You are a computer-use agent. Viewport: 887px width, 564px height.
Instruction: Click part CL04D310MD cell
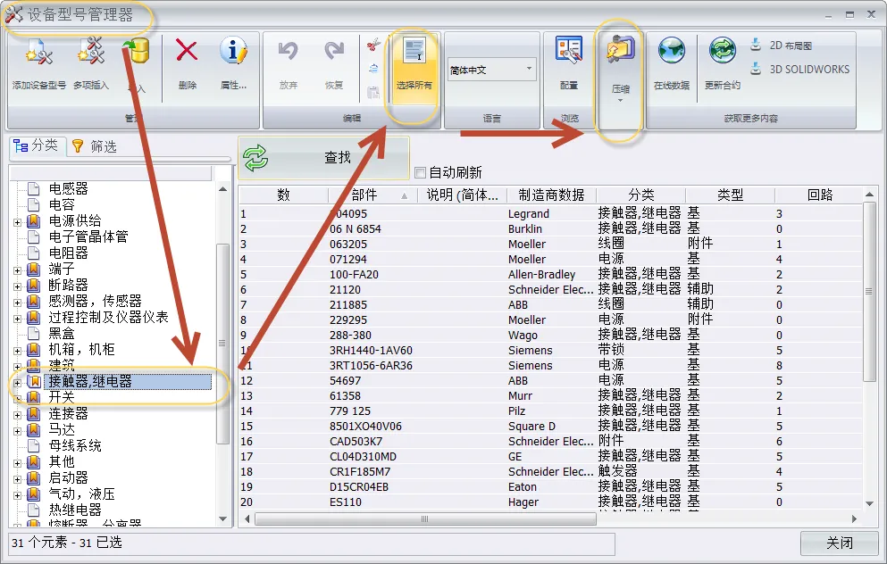click(x=364, y=457)
